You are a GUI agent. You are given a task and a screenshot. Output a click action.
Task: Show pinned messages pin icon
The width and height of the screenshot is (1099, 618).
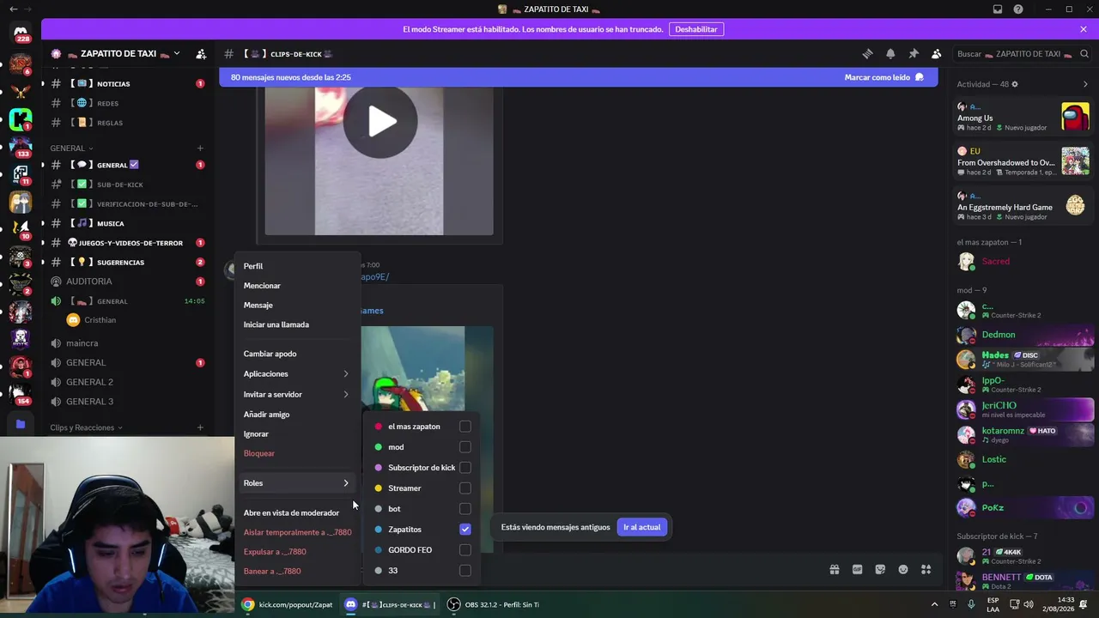click(914, 54)
